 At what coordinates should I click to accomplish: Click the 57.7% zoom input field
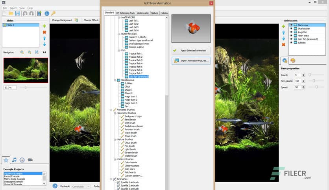pyautogui.click(x=10, y=88)
